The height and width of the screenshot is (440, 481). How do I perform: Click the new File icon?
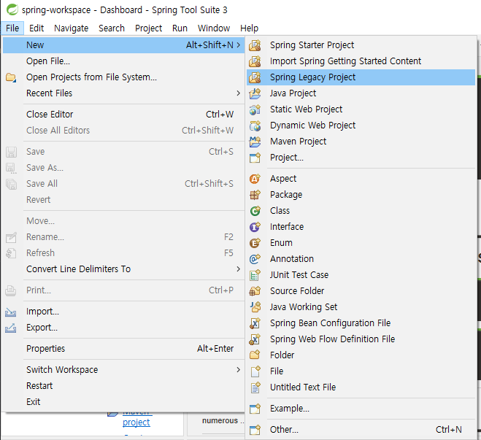(x=255, y=371)
